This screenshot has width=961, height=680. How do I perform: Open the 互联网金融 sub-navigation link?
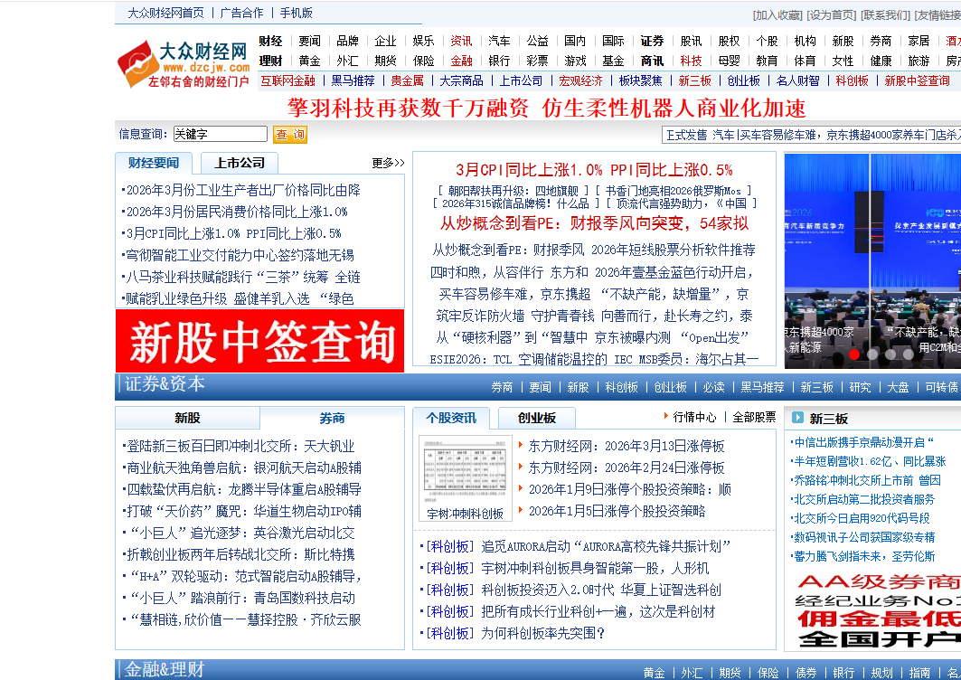tap(287, 81)
